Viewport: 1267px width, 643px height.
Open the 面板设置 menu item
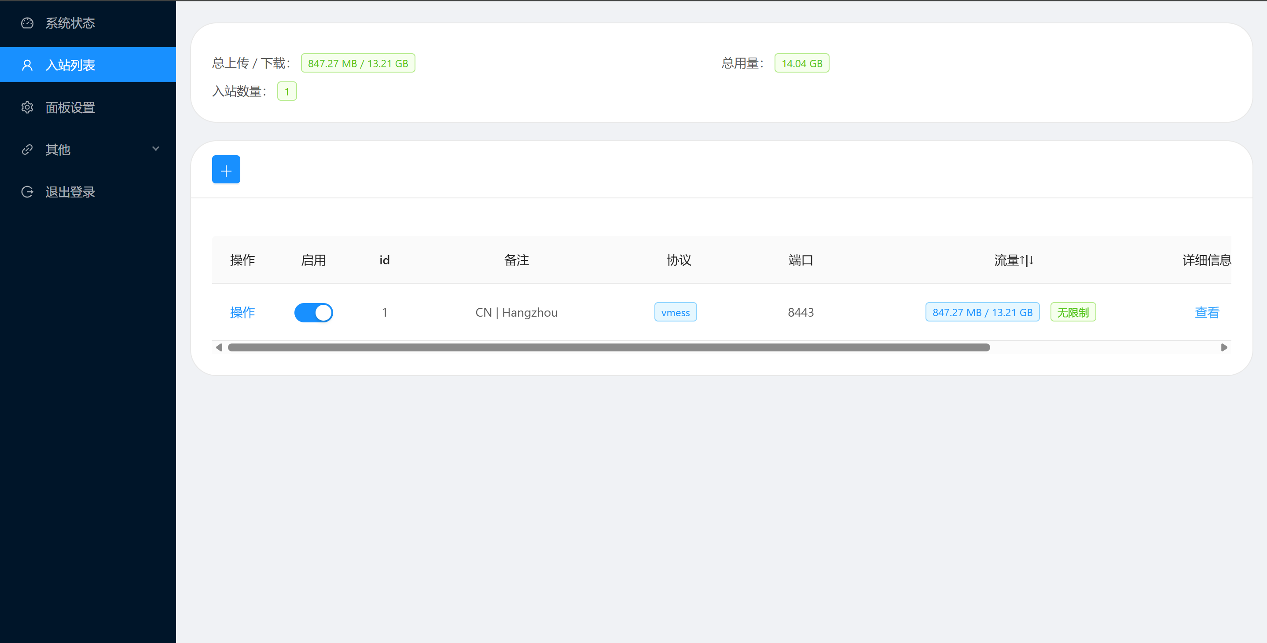[x=70, y=107]
